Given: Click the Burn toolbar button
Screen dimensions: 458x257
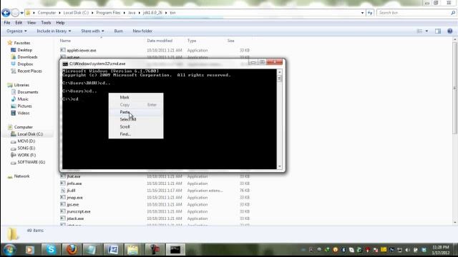Looking at the screenshot, I should click(x=118, y=31).
